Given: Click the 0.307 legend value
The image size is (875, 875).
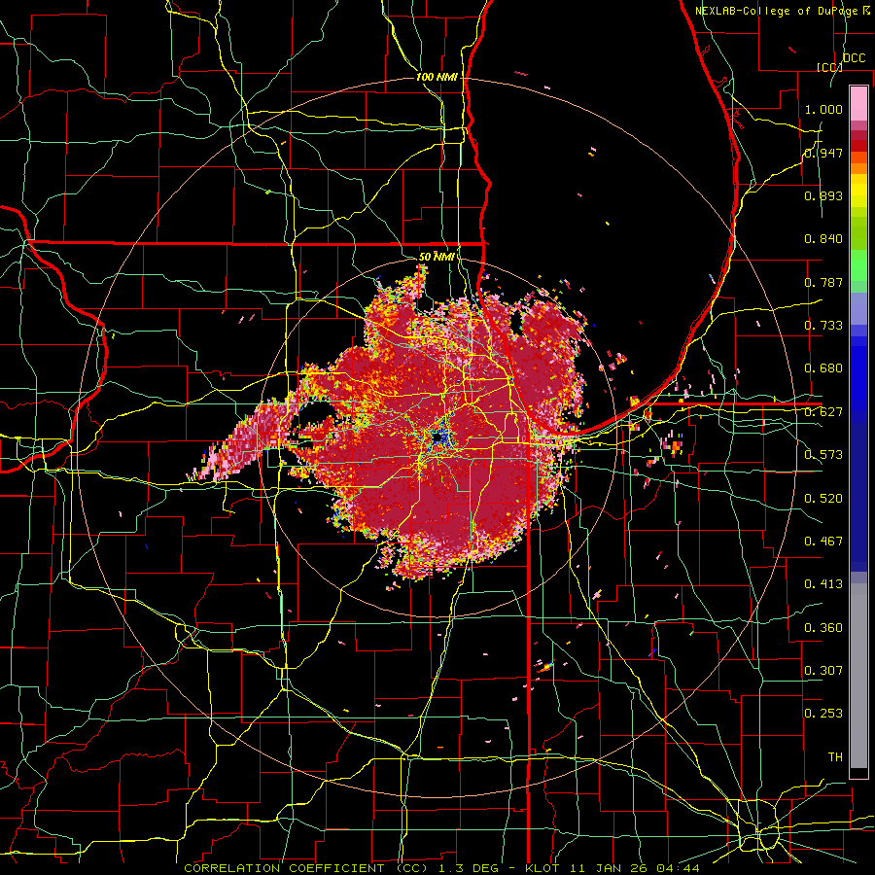Looking at the screenshot, I should [x=823, y=671].
